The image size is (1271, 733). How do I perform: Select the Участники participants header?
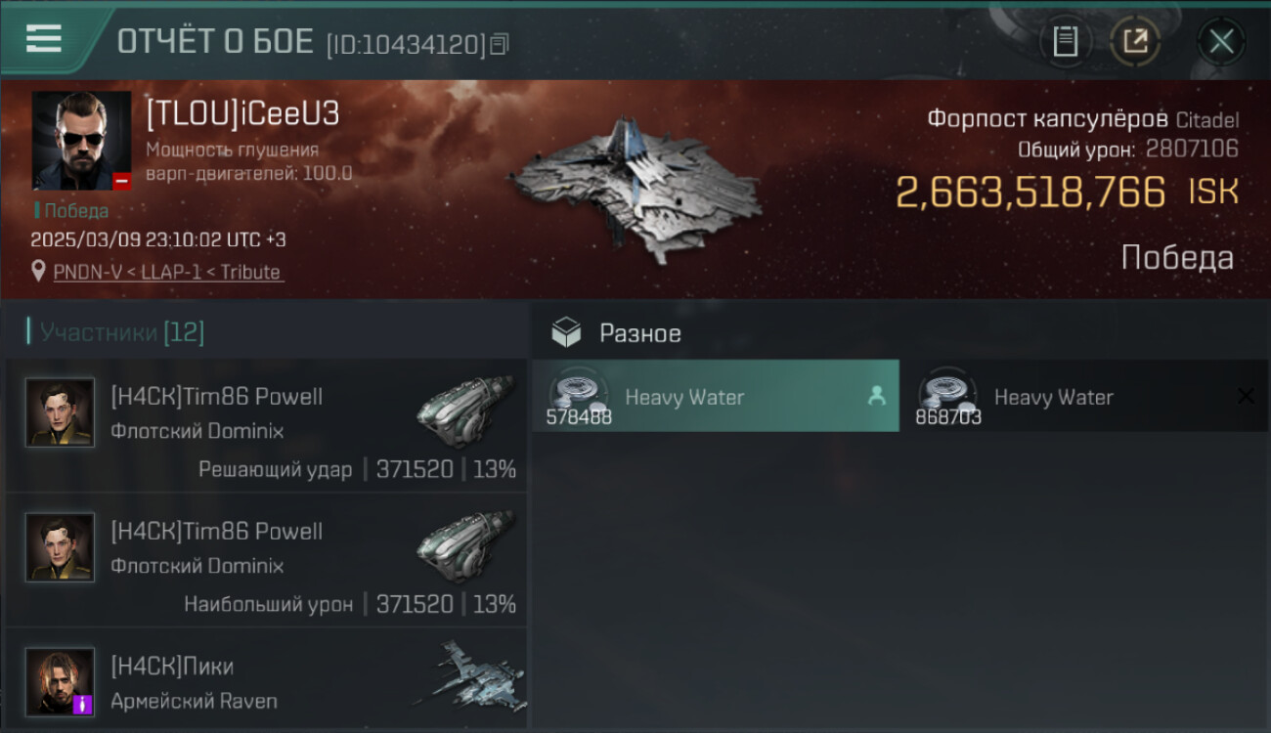tap(115, 332)
